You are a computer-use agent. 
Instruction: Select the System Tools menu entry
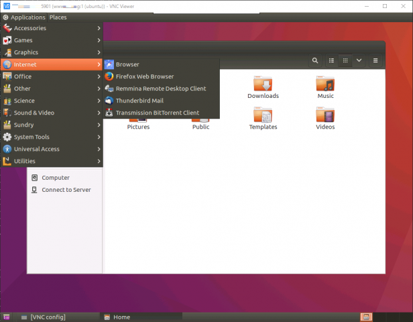click(52, 137)
